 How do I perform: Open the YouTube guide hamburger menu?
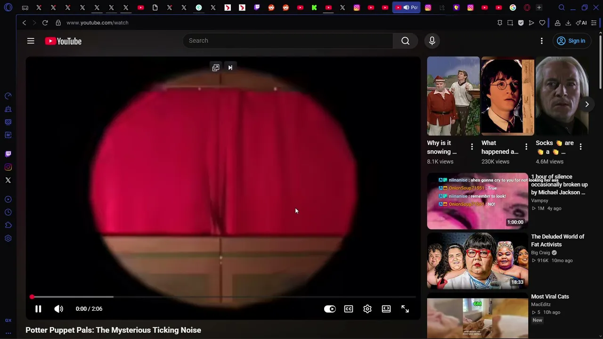coord(31,41)
